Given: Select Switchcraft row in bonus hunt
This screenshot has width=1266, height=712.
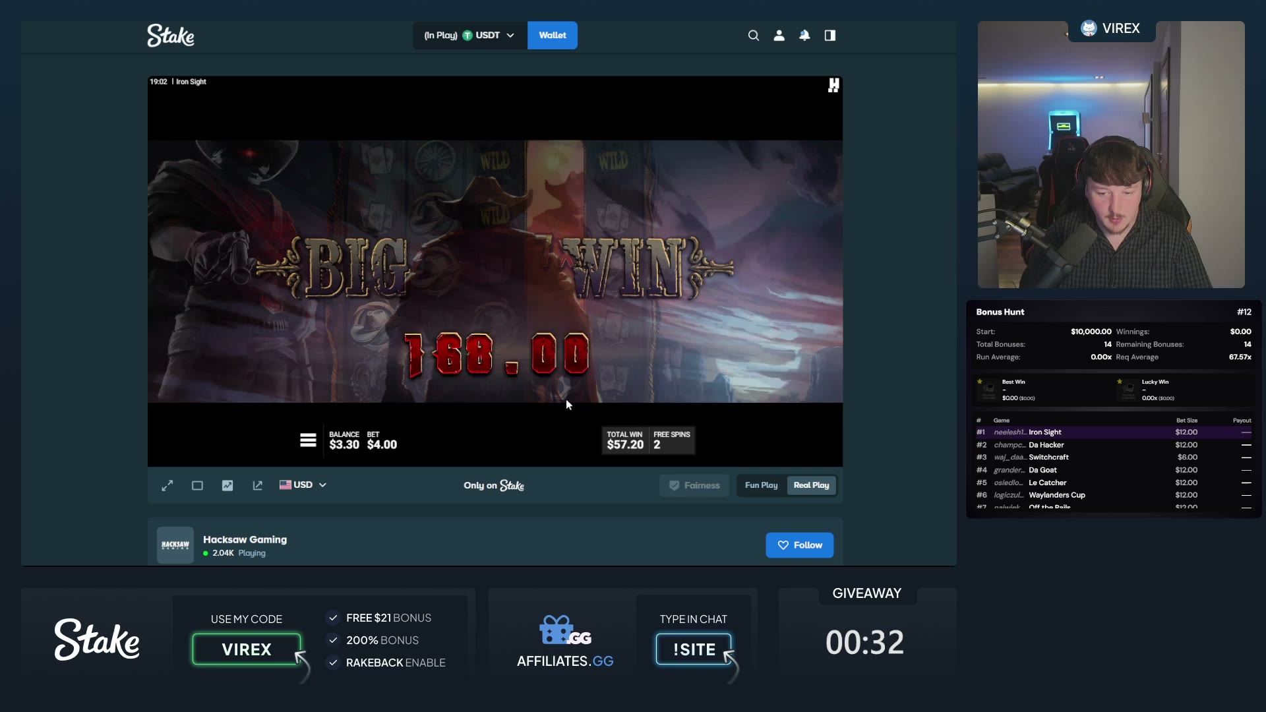Looking at the screenshot, I should coord(1114,458).
